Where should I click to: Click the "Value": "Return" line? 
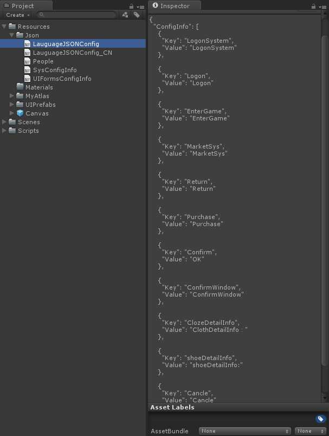coord(189,189)
